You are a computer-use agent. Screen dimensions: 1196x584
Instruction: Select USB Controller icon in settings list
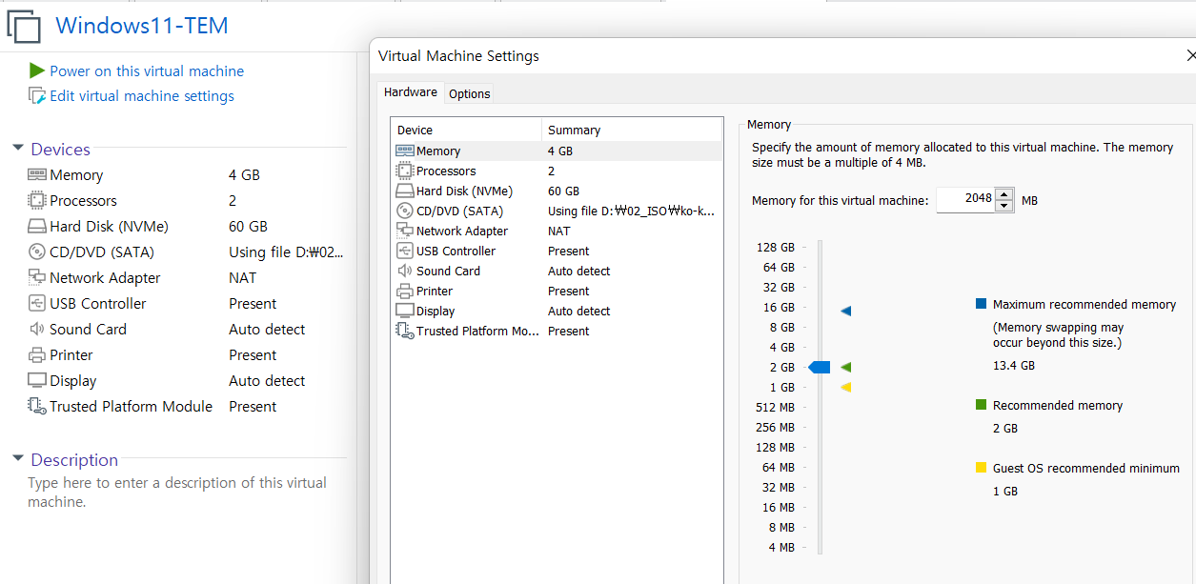(x=405, y=251)
